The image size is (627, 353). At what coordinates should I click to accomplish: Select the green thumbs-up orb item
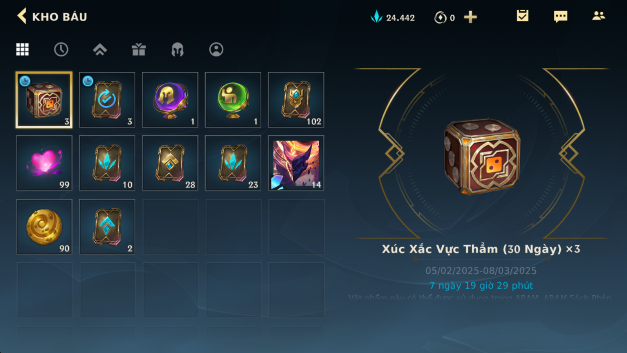point(233,100)
